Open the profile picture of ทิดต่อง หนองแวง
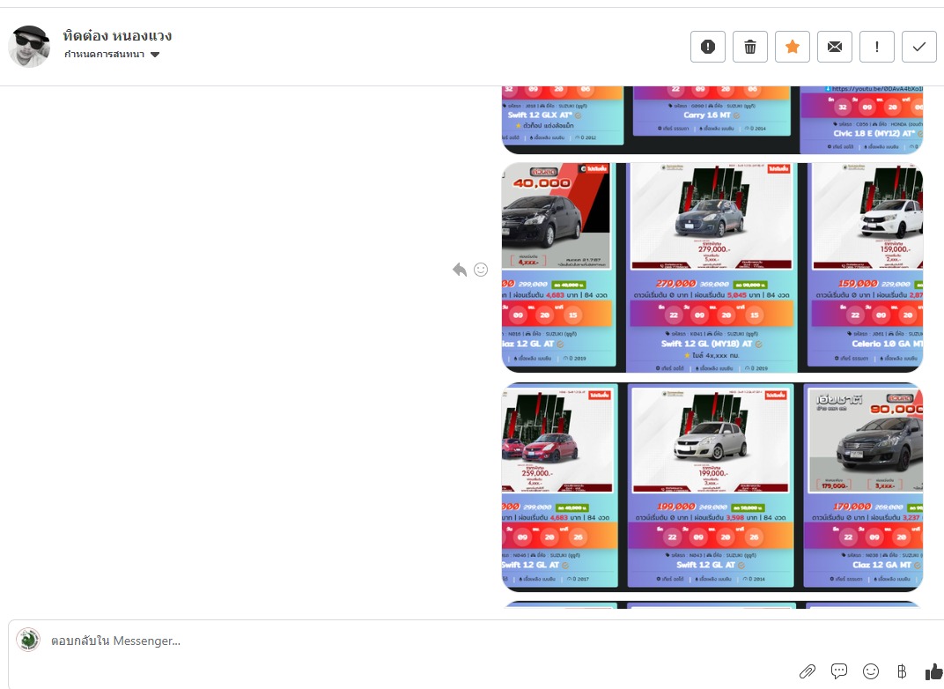The image size is (944, 689). pyautogui.click(x=29, y=47)
